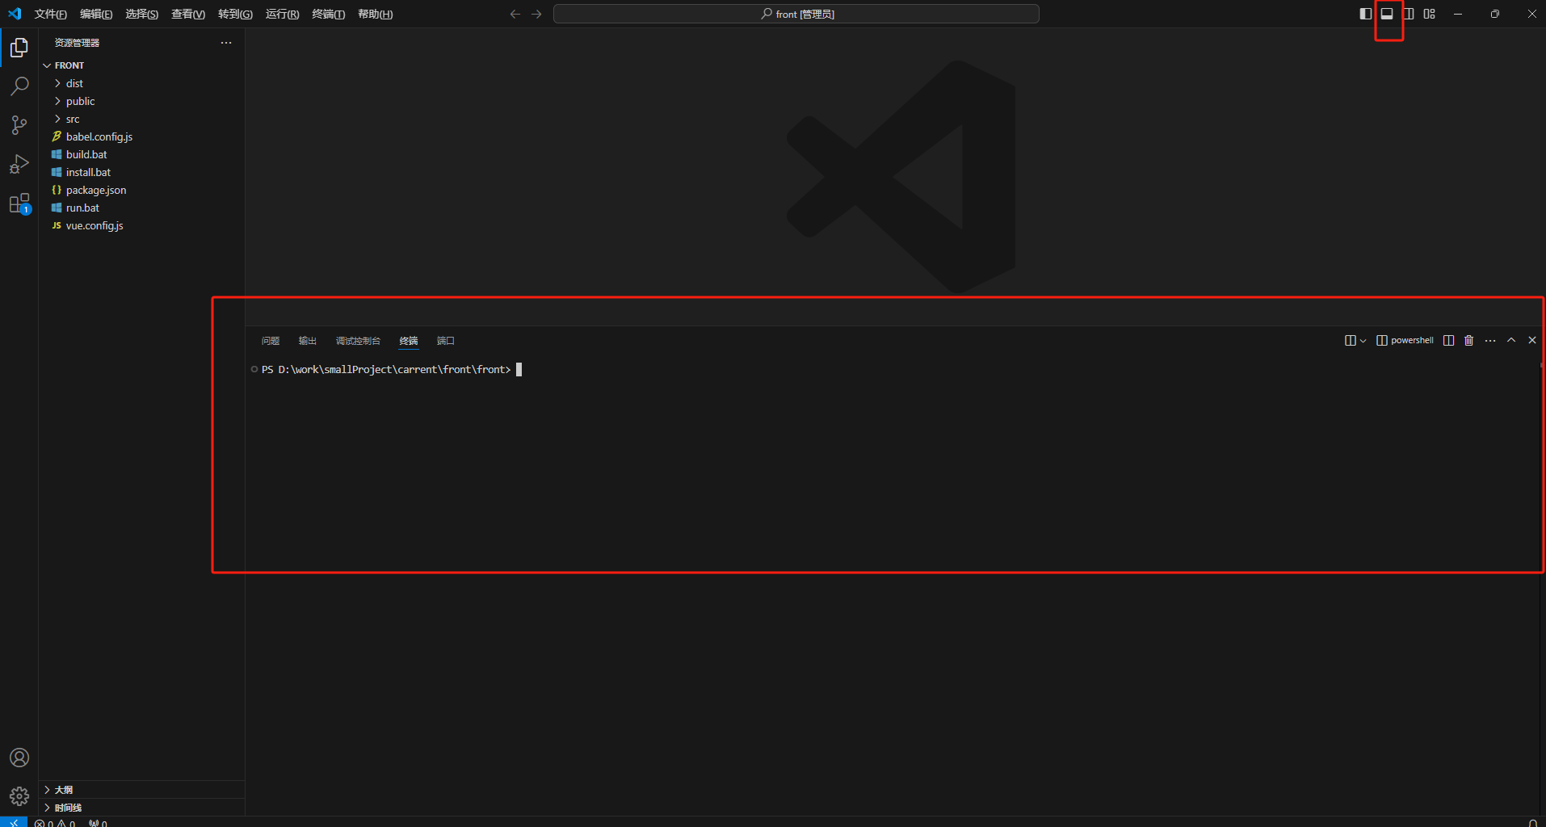Screen dimensions: 1546x827
Task: Open the Search view in activity bar
Action: [19, 86]
